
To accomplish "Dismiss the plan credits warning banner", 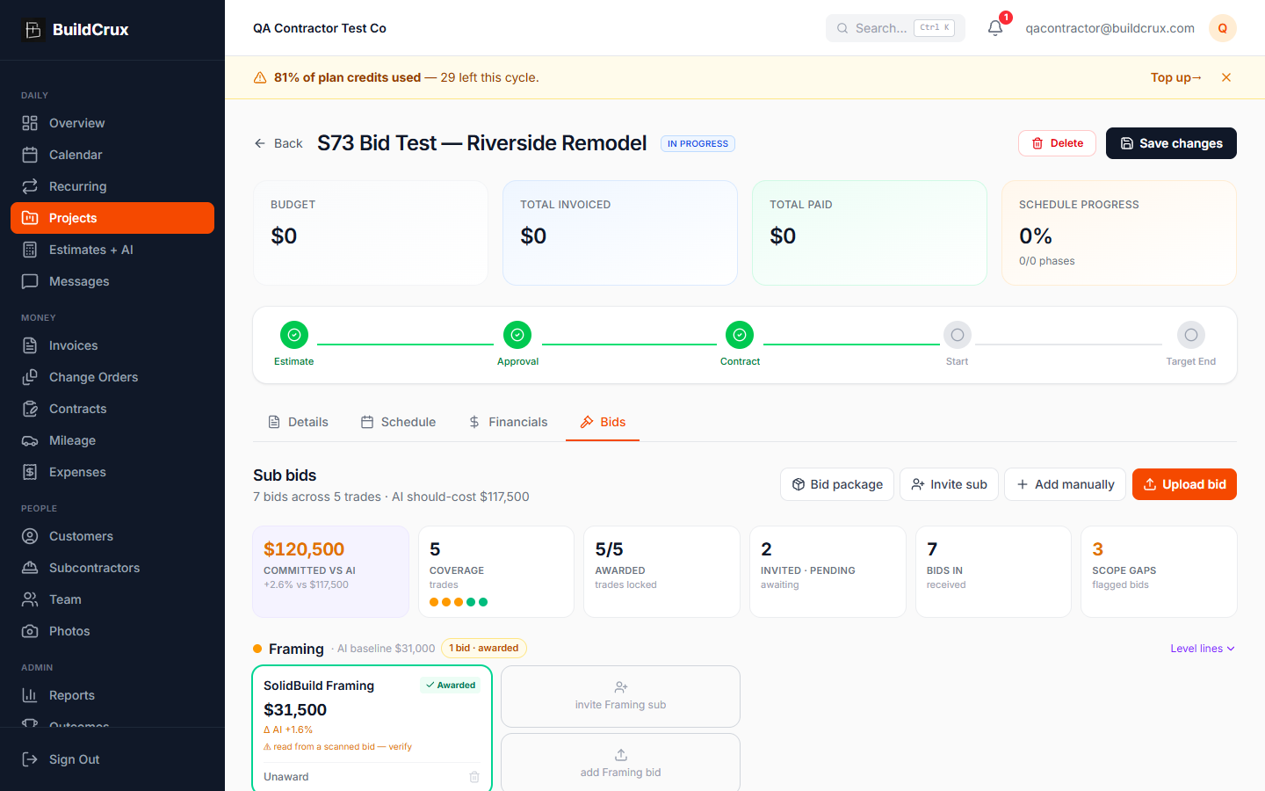I will point(1226,77).
